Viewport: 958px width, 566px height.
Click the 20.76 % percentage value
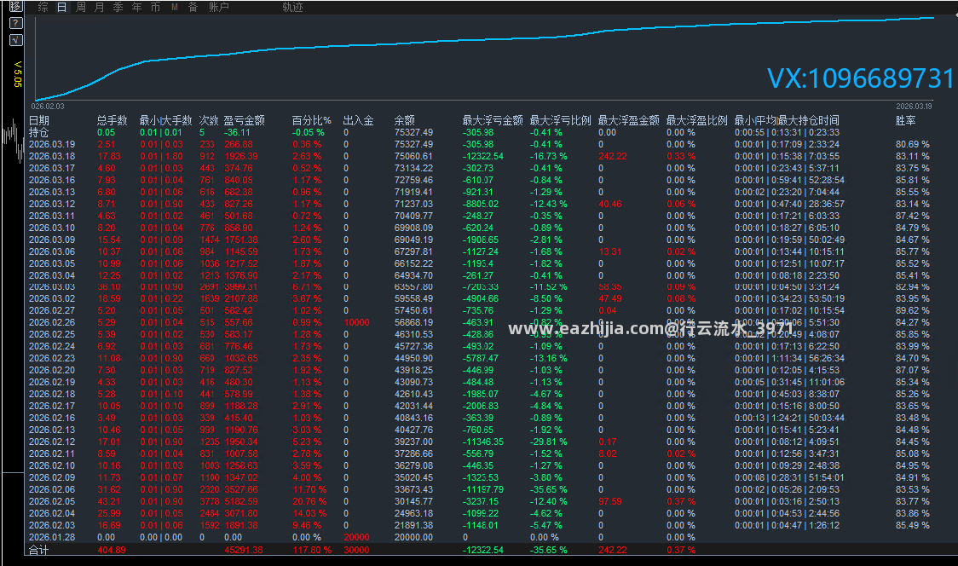[x=309, y=501]
